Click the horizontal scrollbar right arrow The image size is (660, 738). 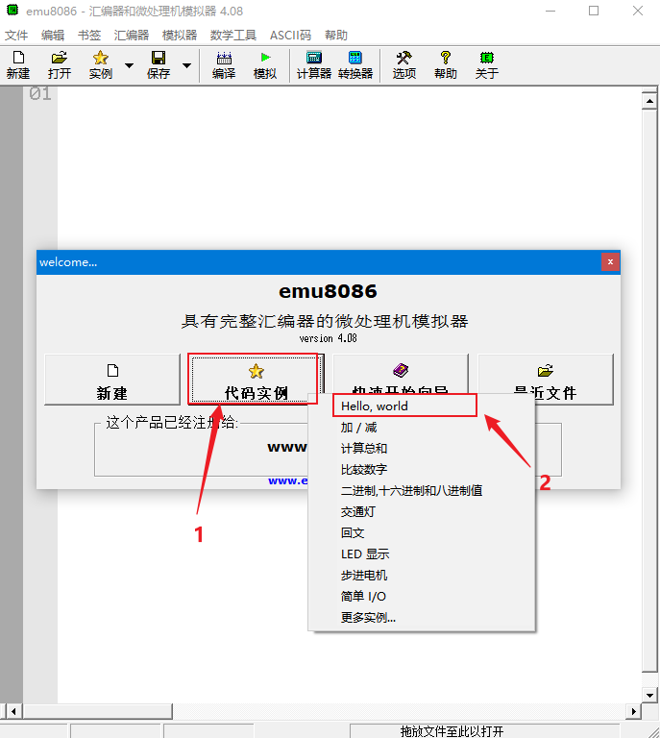point(634,711)
